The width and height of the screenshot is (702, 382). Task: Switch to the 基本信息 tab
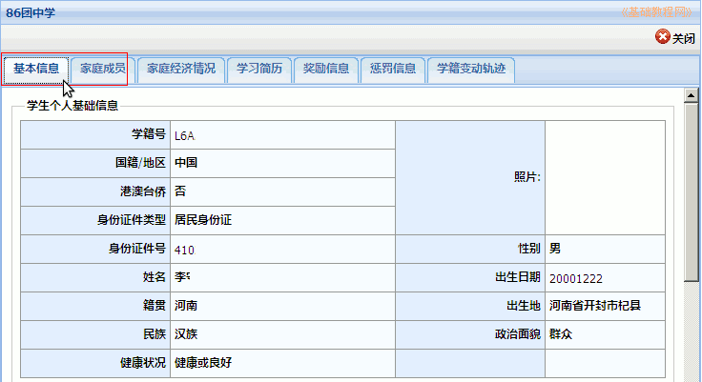click(36, 70)
